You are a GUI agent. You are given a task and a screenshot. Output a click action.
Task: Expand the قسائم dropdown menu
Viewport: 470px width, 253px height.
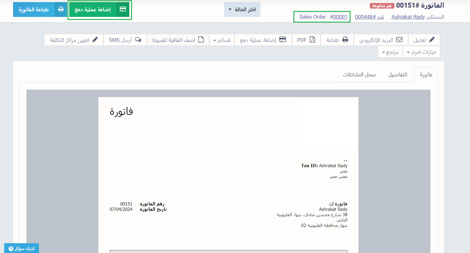point(222,40)
